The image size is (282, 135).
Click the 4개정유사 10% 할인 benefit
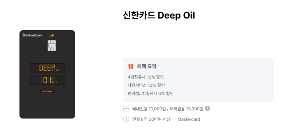[x=145, y=77]
